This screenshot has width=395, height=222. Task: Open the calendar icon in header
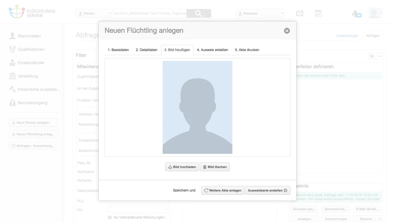point(318,13)
